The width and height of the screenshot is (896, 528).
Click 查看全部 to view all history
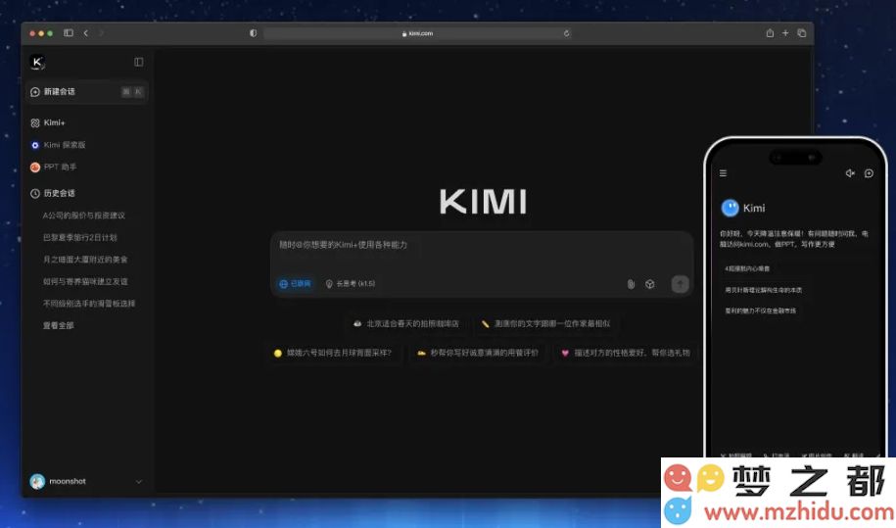(59, 325)
